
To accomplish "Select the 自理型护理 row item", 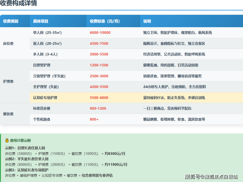I will pyautogui.click(x=42, y=65).
